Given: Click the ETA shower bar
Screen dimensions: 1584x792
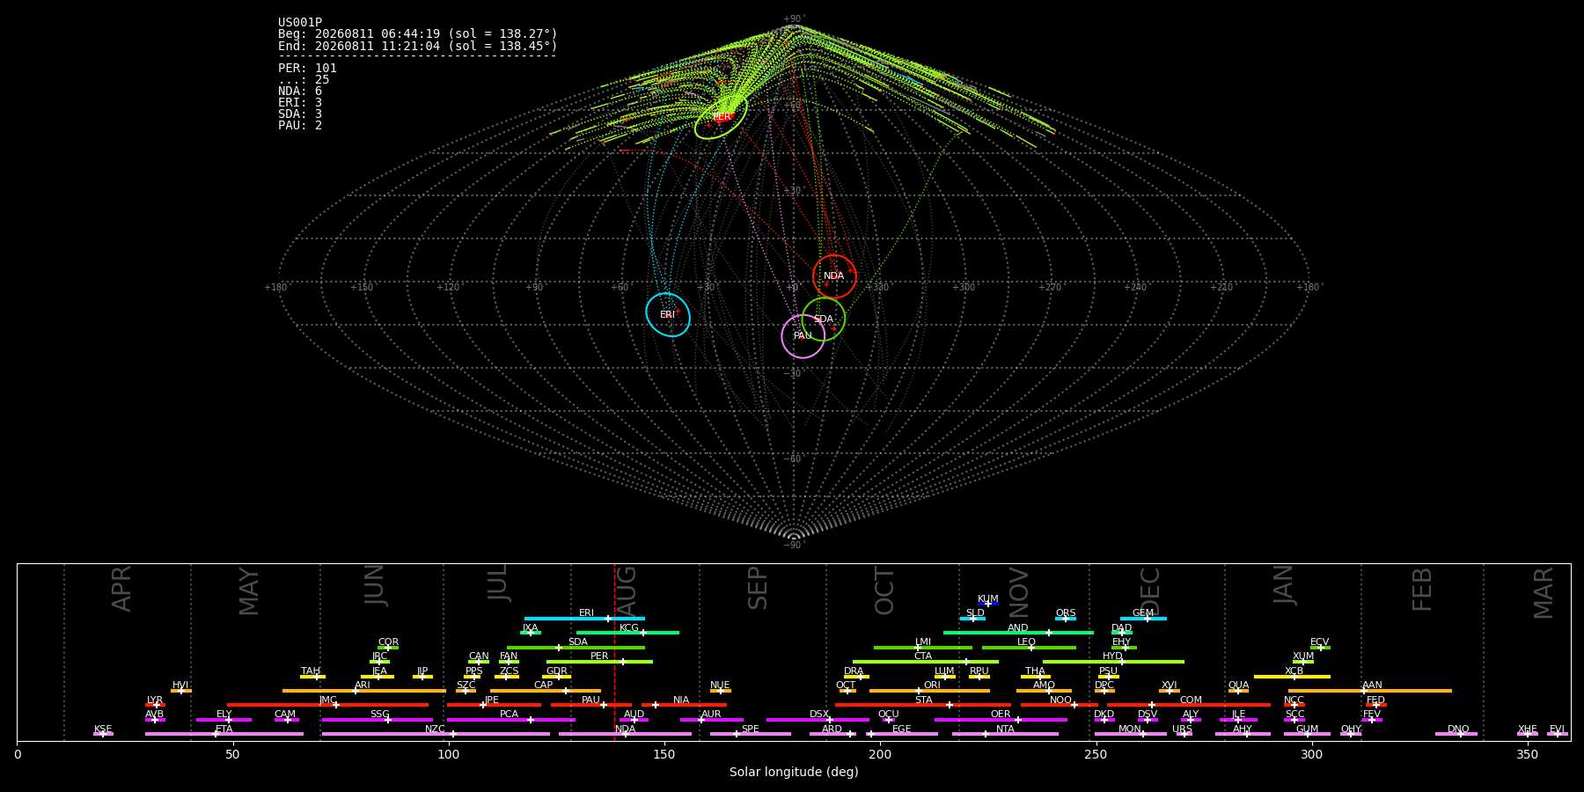Looking at the screenshot, I should [x=224, y=734].
